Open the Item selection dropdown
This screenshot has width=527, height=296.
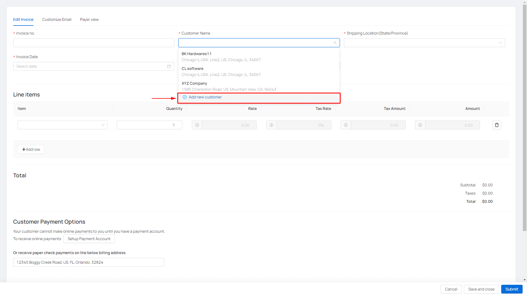(63, 125)
